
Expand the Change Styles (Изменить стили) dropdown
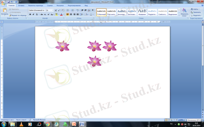pos(184,12)
